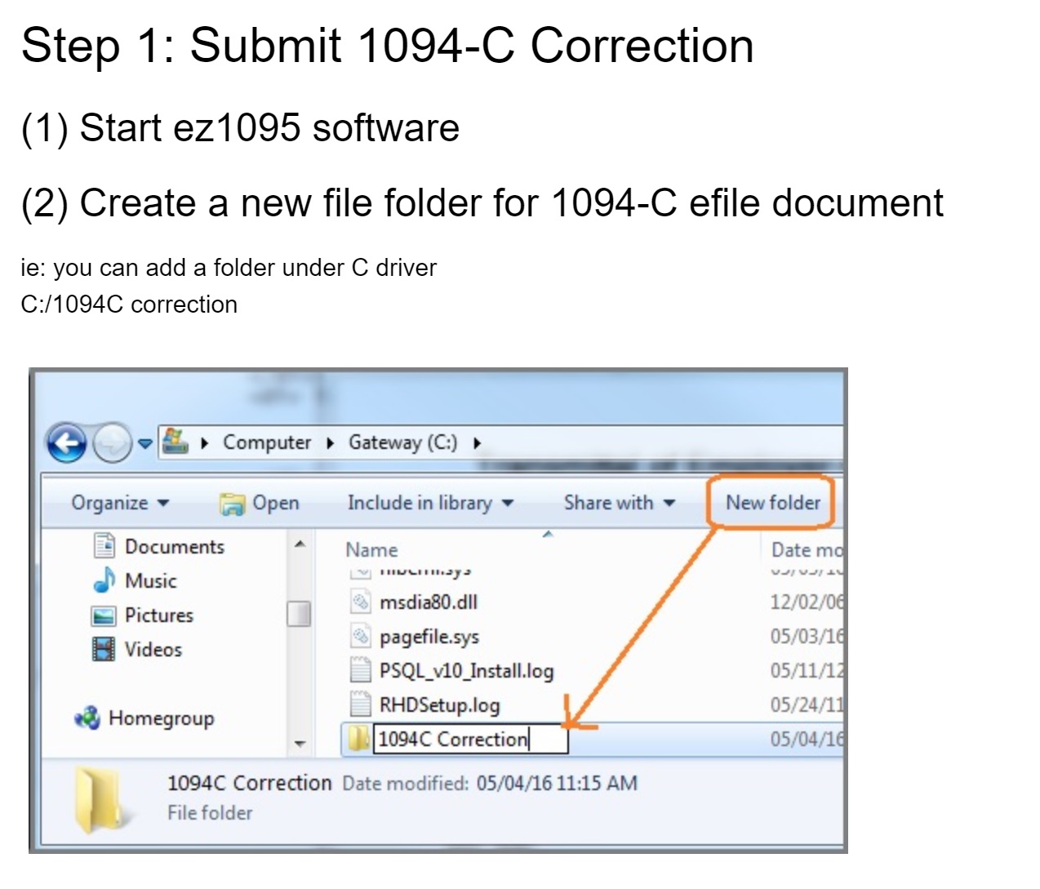Expand the arrow after Gateway (C:)
This screenshot has height=889, width=1040.
(477, 443)
